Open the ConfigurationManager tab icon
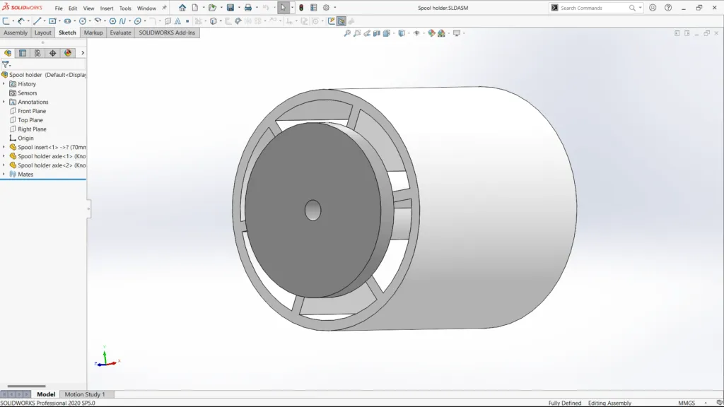 (x=37, y=53)
